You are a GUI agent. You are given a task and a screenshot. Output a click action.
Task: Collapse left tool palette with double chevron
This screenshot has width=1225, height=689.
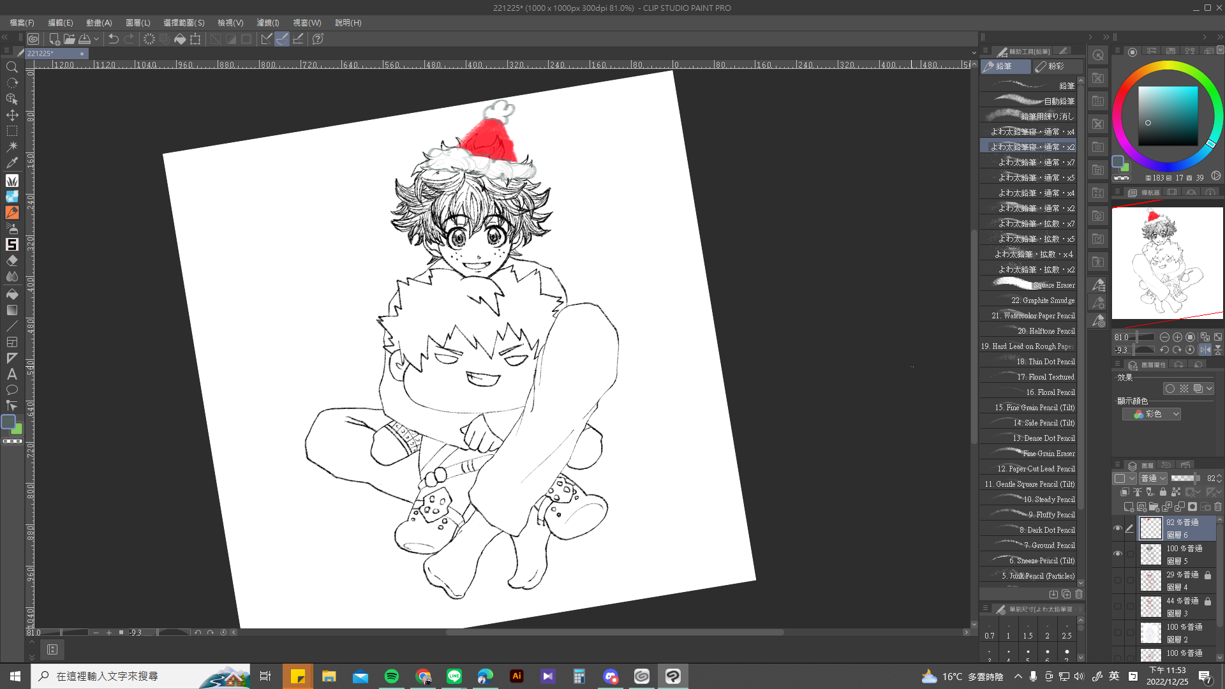[5, 37]
